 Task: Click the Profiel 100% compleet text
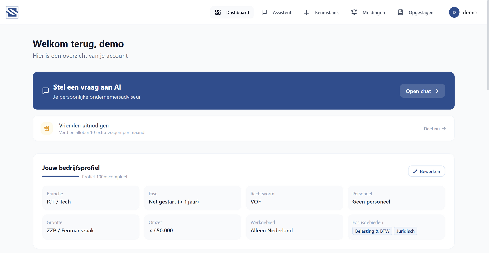105,177
